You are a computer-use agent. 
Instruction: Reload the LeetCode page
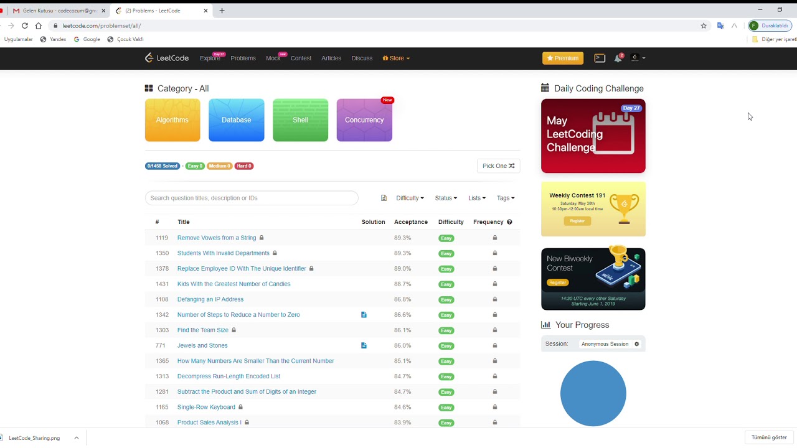tap(25, 26)
